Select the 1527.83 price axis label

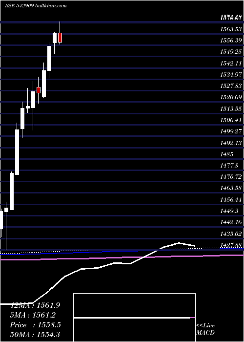coord(231,86)
